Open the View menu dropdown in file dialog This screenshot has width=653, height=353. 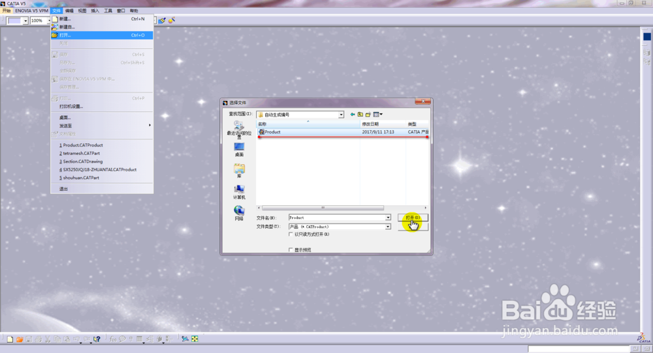pyautogui.click(x=378, y=115)
